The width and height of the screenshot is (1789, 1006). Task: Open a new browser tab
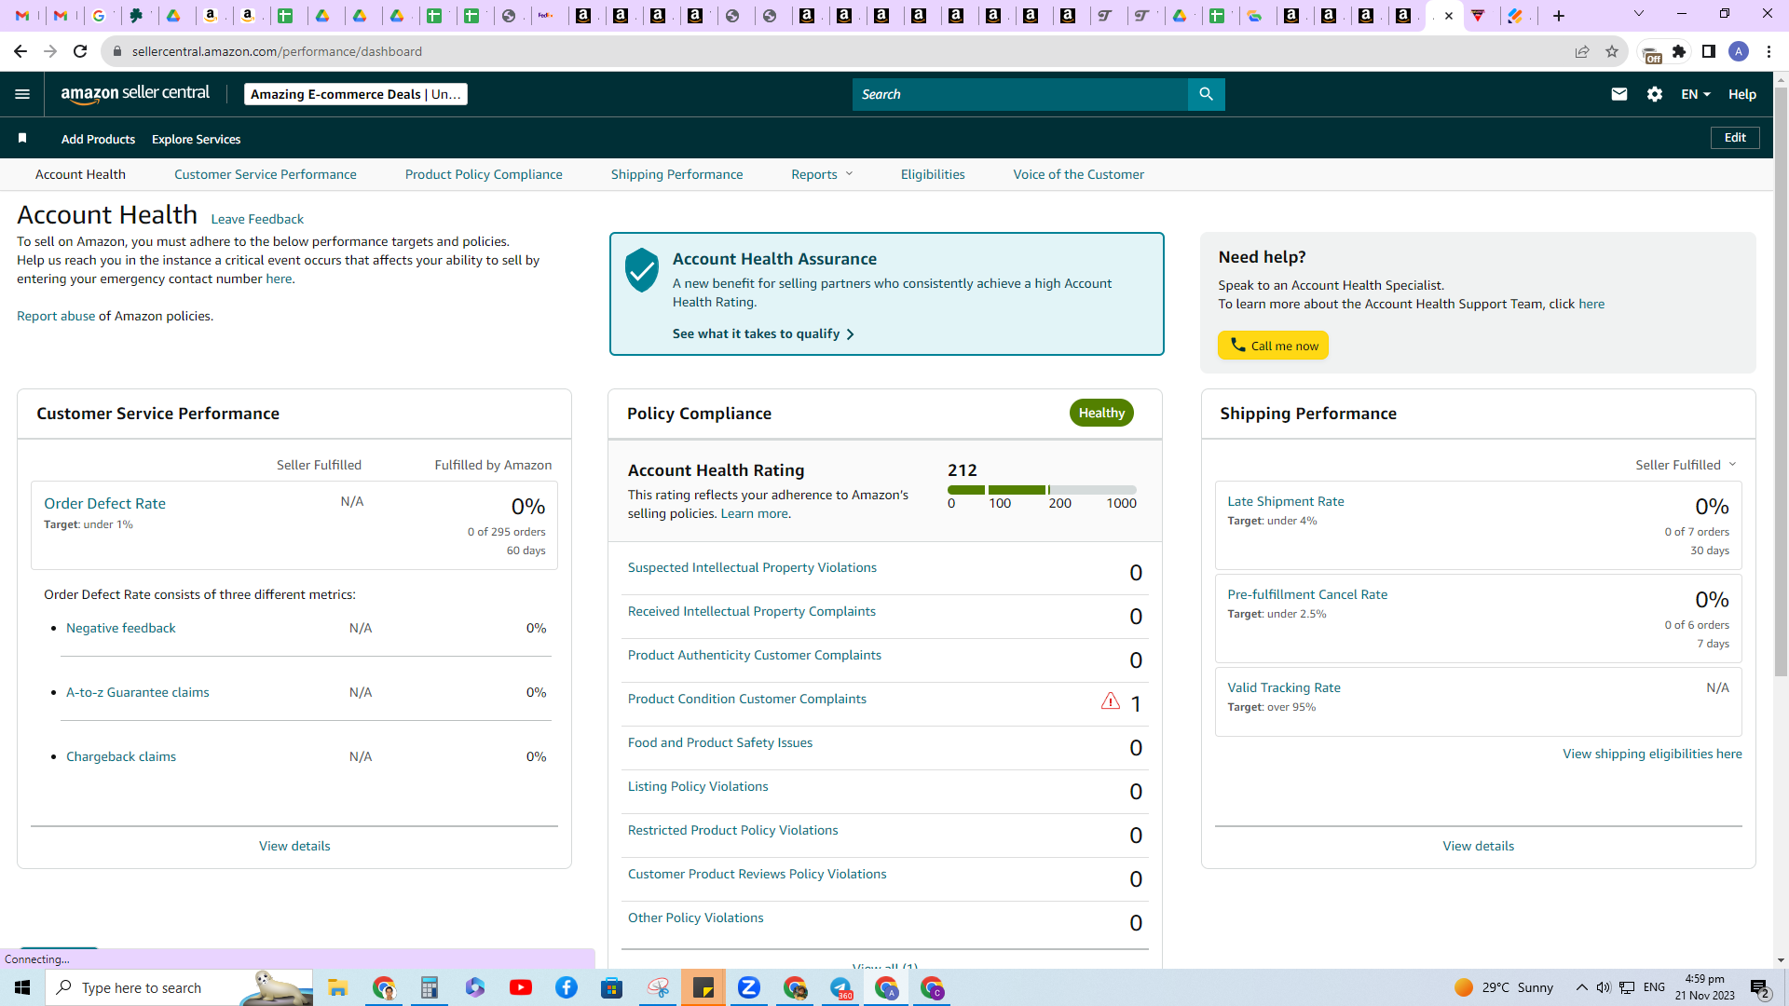(x=1558, y=16)
